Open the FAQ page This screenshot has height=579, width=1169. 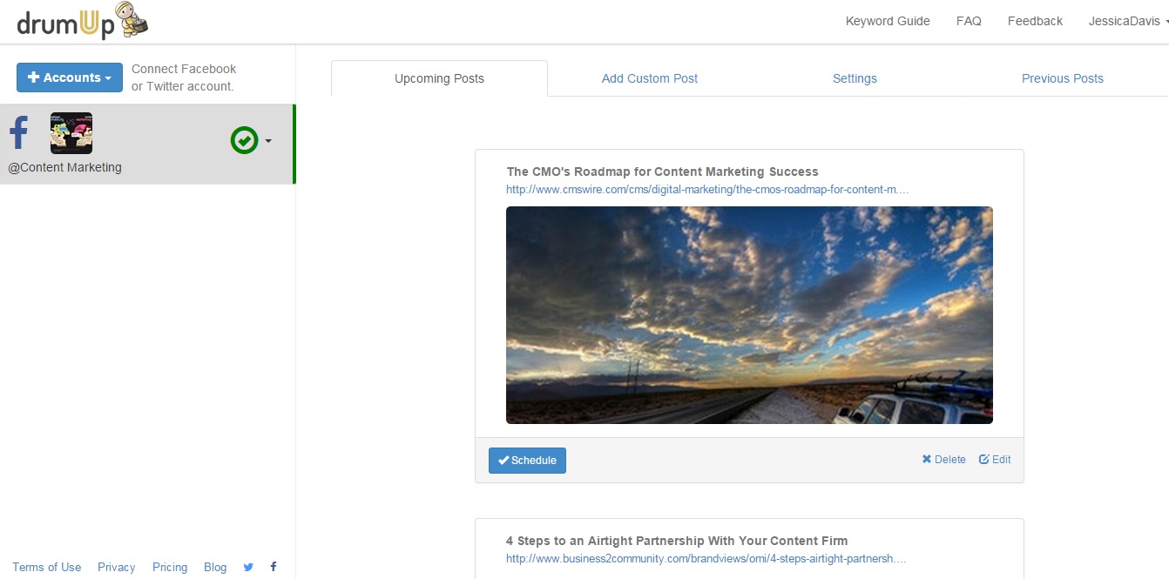point(969,21)
